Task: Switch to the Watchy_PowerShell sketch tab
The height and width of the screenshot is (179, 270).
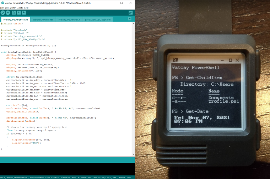Action: [43, 19]
